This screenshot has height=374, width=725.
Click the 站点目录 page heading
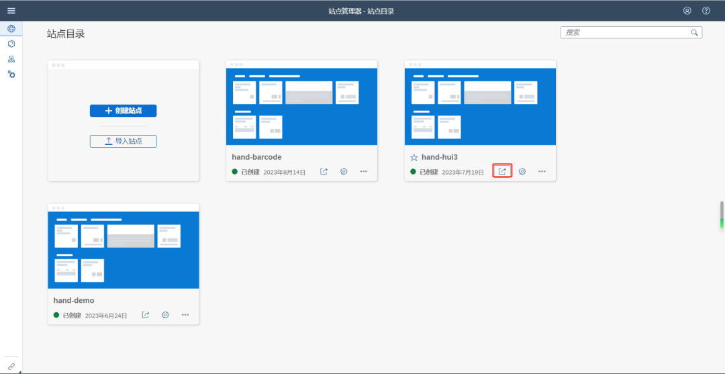[66, 34]
